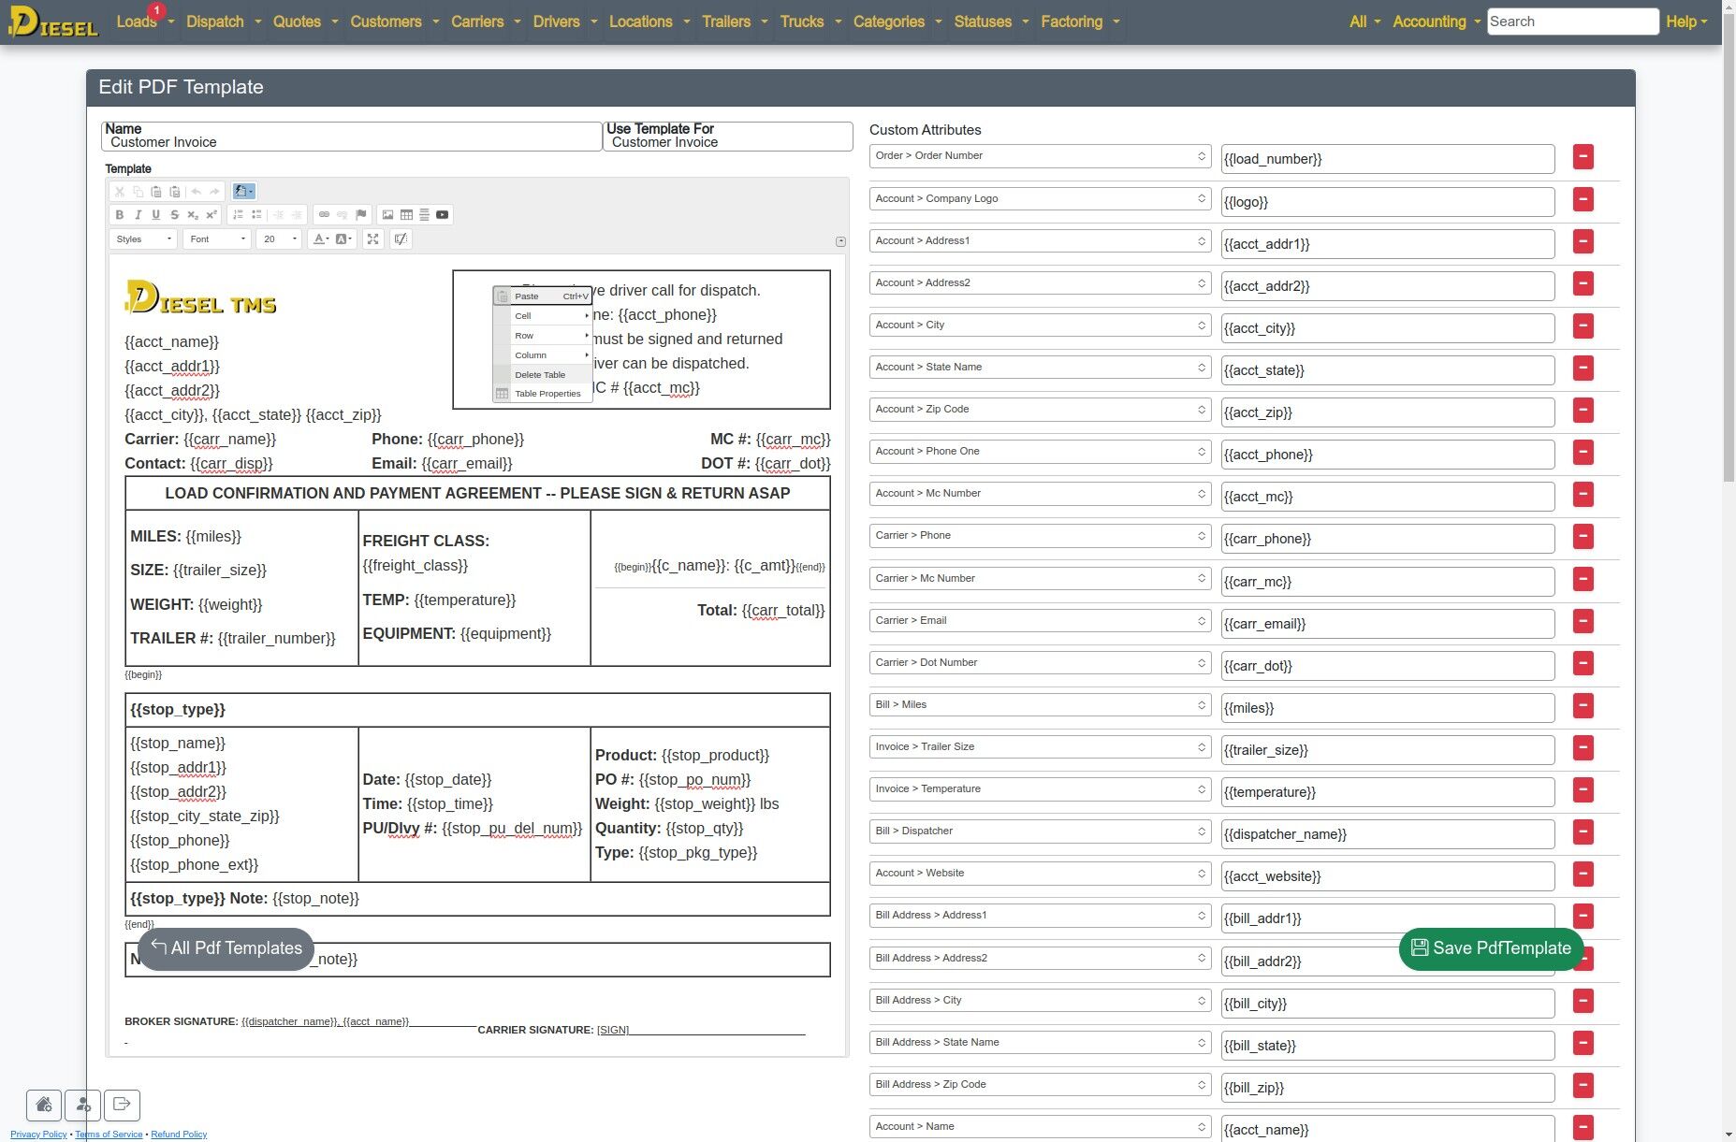
Task: Click the embed video icon
Action: pos(443,215)
